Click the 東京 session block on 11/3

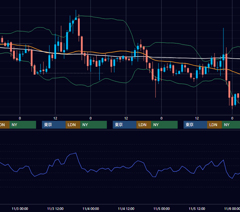click(x=54, y=125)
